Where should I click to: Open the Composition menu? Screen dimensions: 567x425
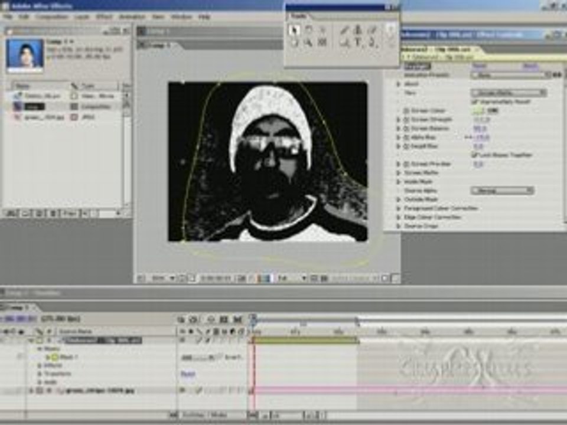pos(52,17)
